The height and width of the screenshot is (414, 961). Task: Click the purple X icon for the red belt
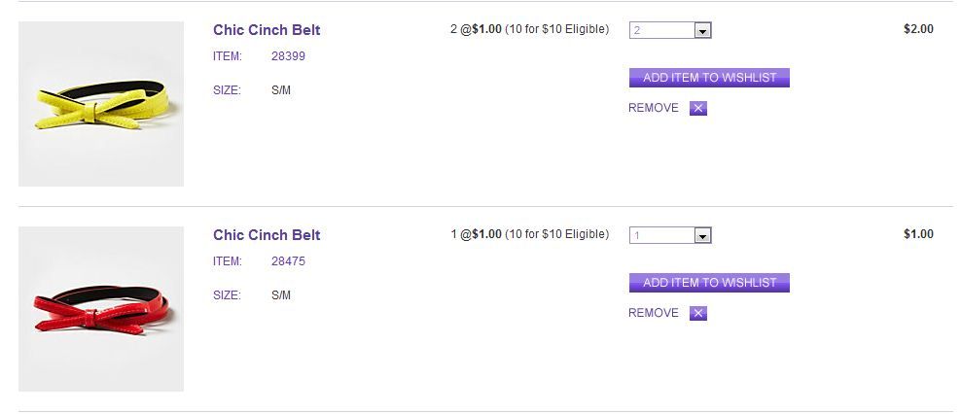coord(697,313)
